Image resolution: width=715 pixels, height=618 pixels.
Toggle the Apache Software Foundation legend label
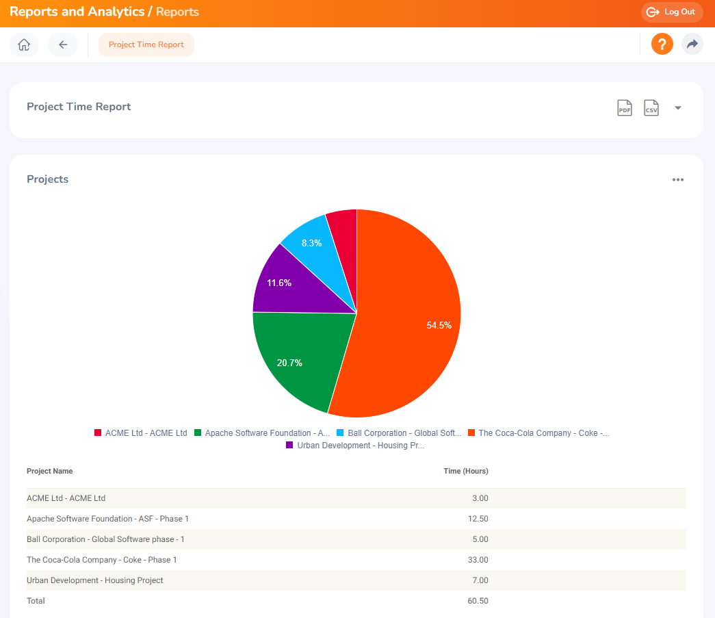tap(268, 433)
